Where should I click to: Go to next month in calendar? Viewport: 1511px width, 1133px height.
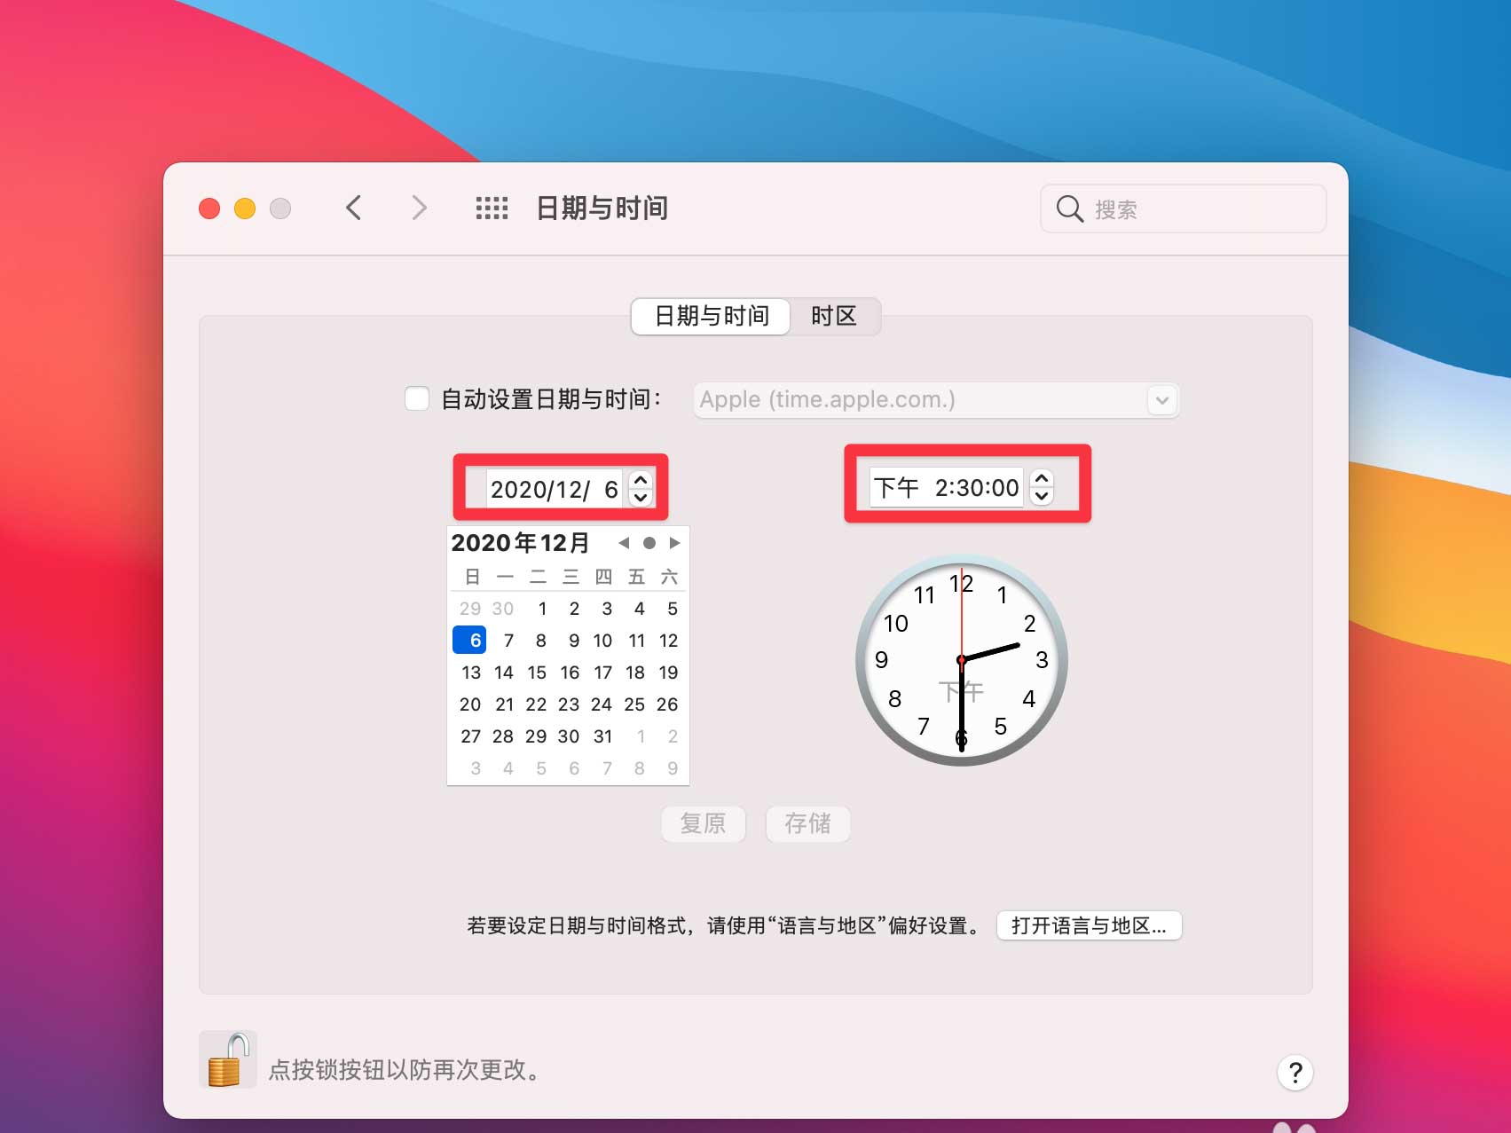click(675, 543)
